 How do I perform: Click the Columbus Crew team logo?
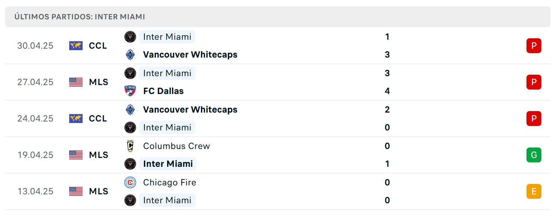[x=130, y=146]
